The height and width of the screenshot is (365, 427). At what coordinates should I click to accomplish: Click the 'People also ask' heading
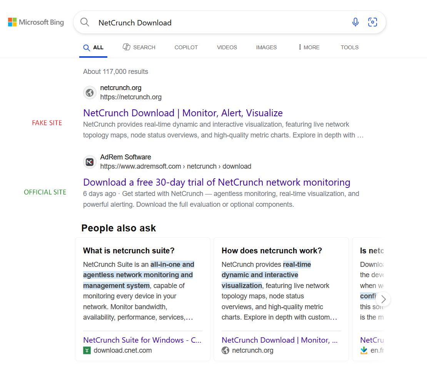coord(119,228)
